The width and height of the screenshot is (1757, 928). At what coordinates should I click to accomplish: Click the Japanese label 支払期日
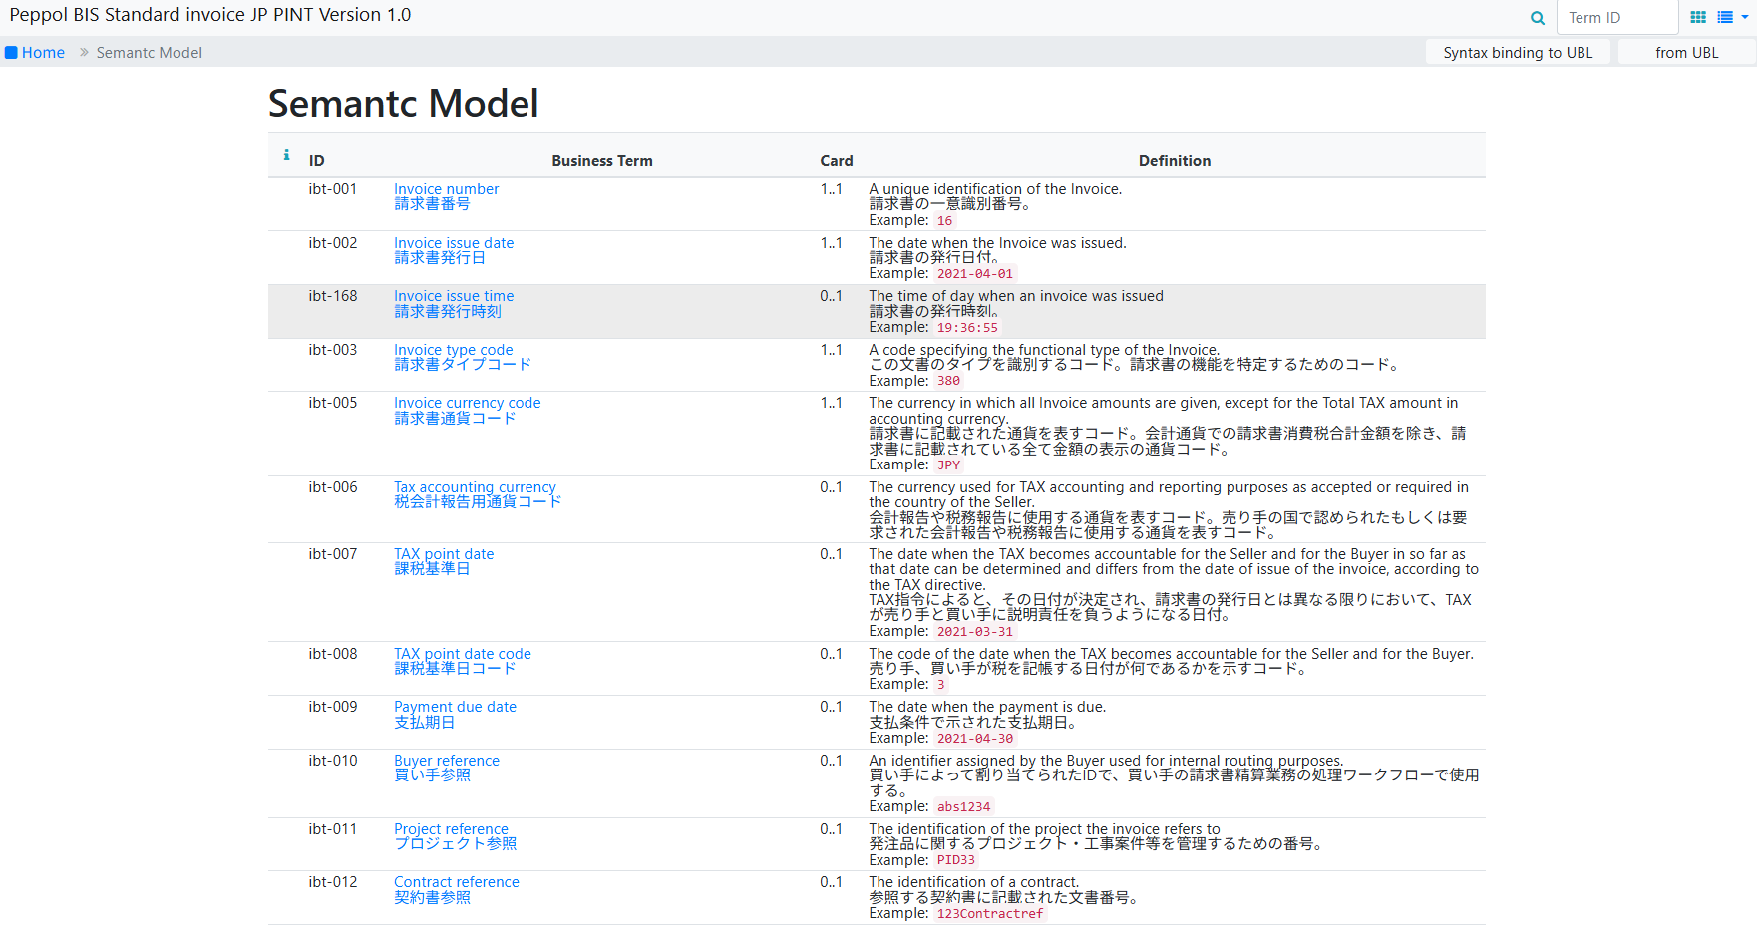click(424, 723)
